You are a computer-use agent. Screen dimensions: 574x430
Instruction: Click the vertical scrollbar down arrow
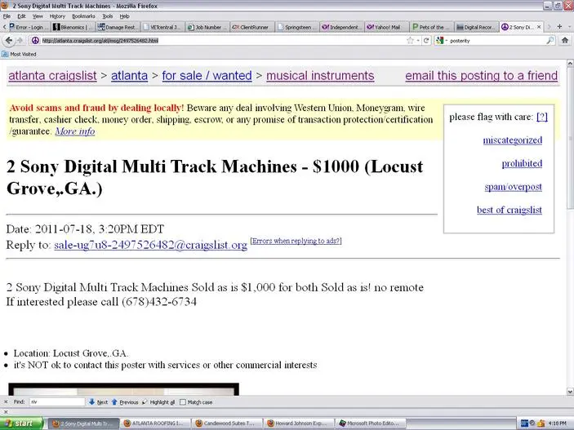click(x=570, y=392)
